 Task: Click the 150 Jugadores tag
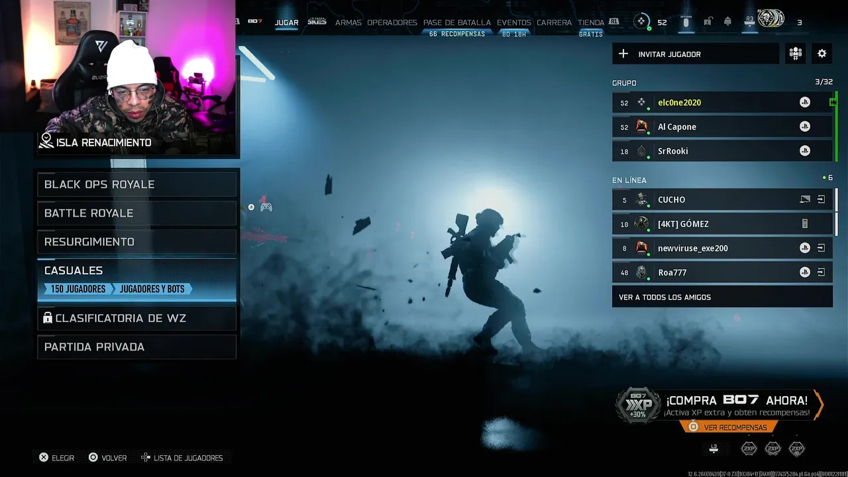(78, 289)
